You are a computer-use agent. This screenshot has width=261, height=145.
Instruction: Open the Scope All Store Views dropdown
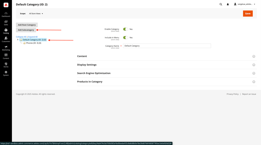click(x=36, y=14)
